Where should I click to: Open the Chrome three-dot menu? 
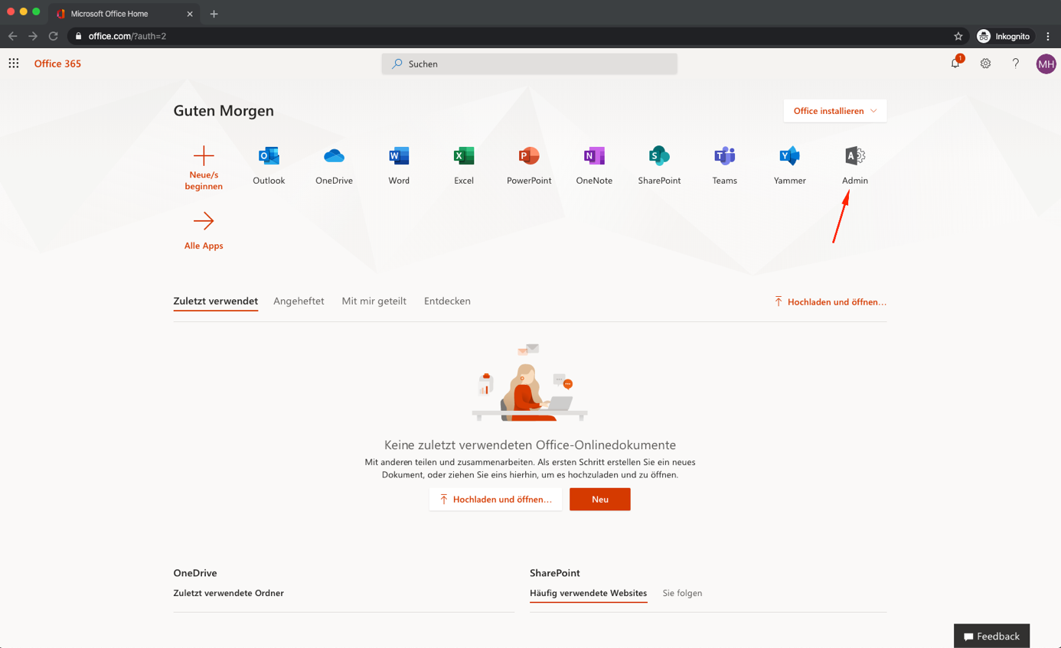click(x=1048, y=36)
